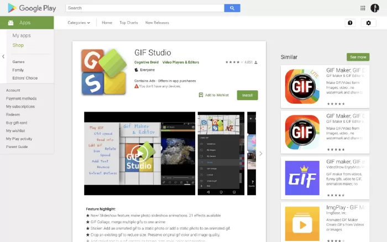The image size is (387, 242).
Task: Open the settings gear icon
Action: click(x=369, y=23)
